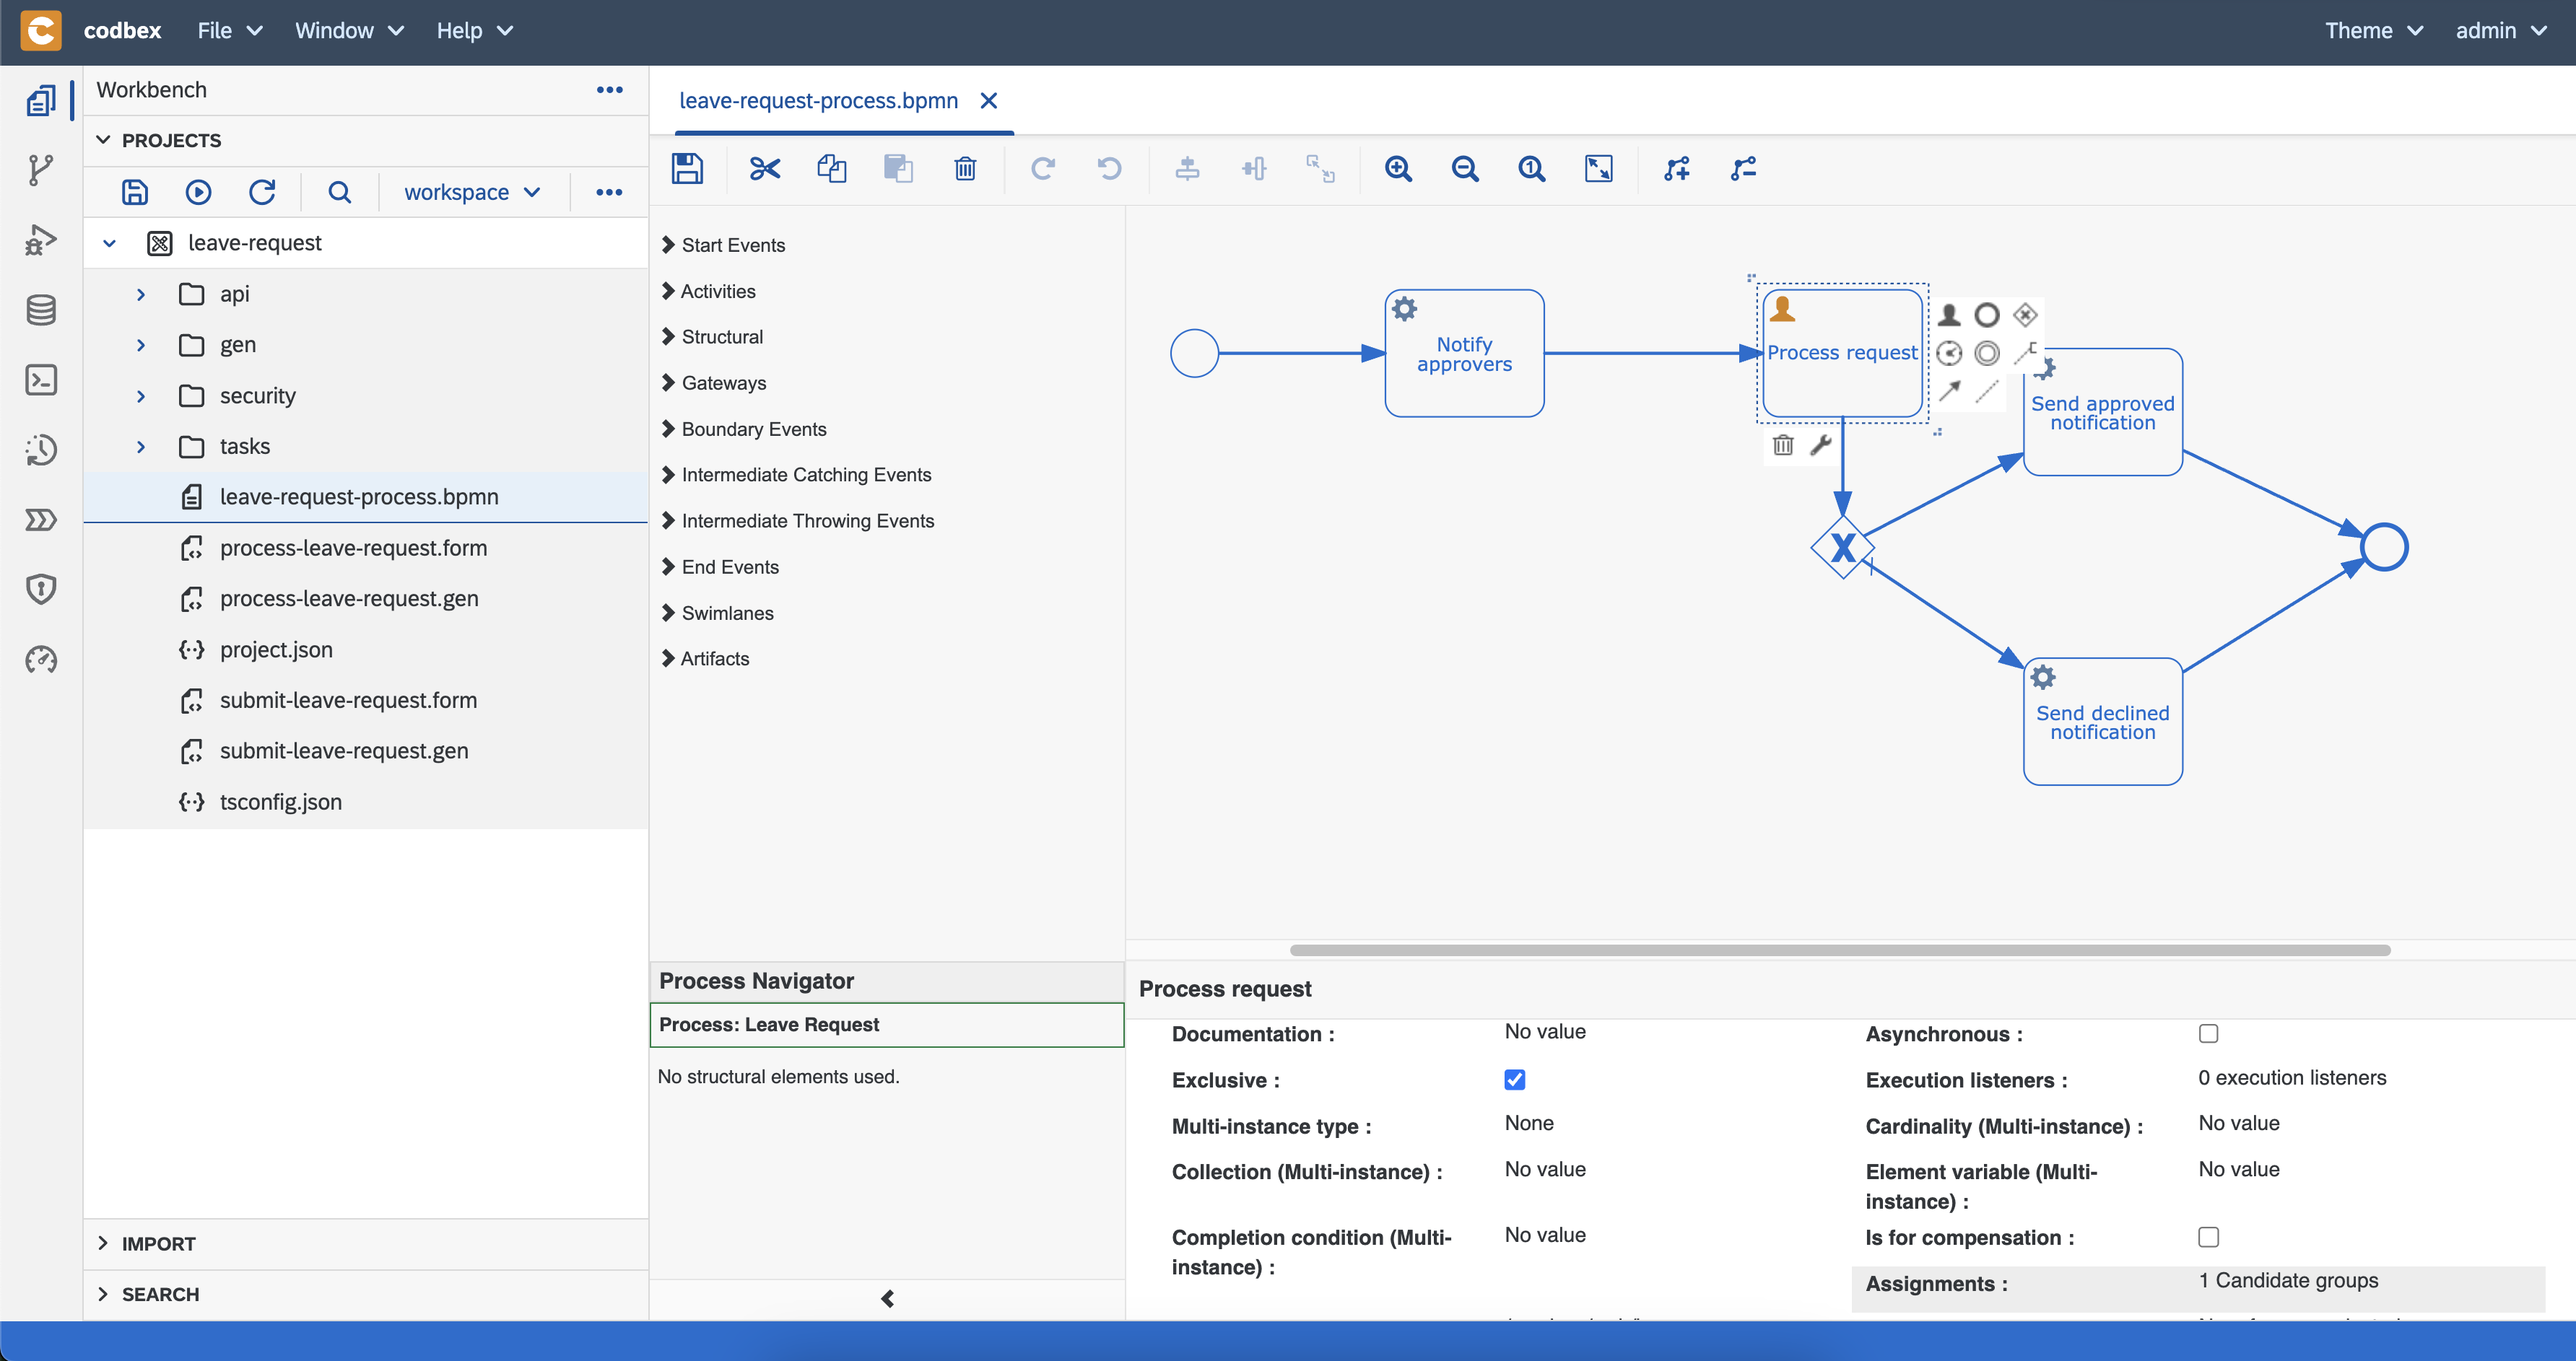Click the Process: Leave Request navigator entry
This screenshot has height=1361, width=2576.
click(x=886, y=1024)
